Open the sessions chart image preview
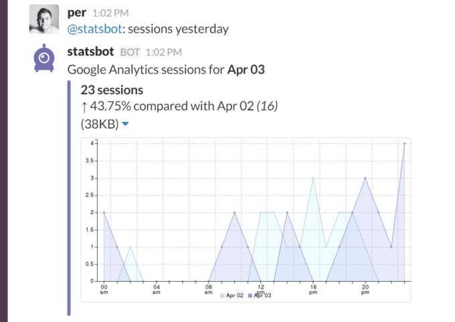The height and width of the screenshot is (322, 455). 246,220
